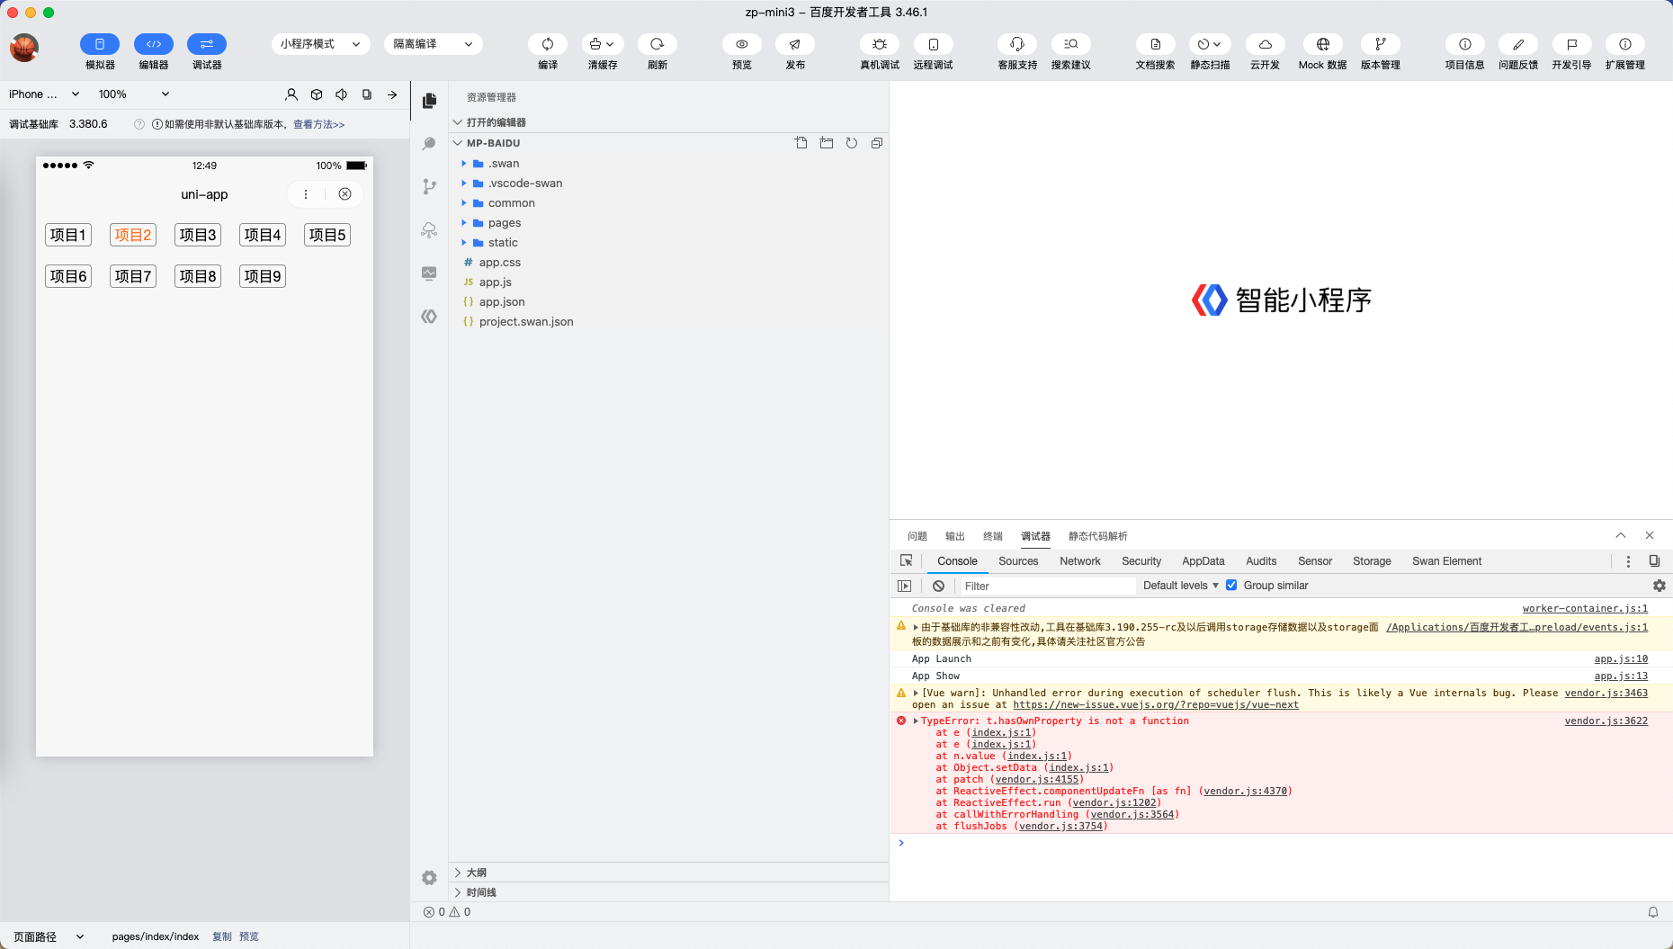Switch to the 终端 terminal tab
Screen dimensions: 1673x949
992,536
